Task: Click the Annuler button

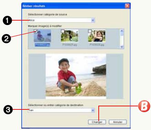Action: (x=118, y=122)
